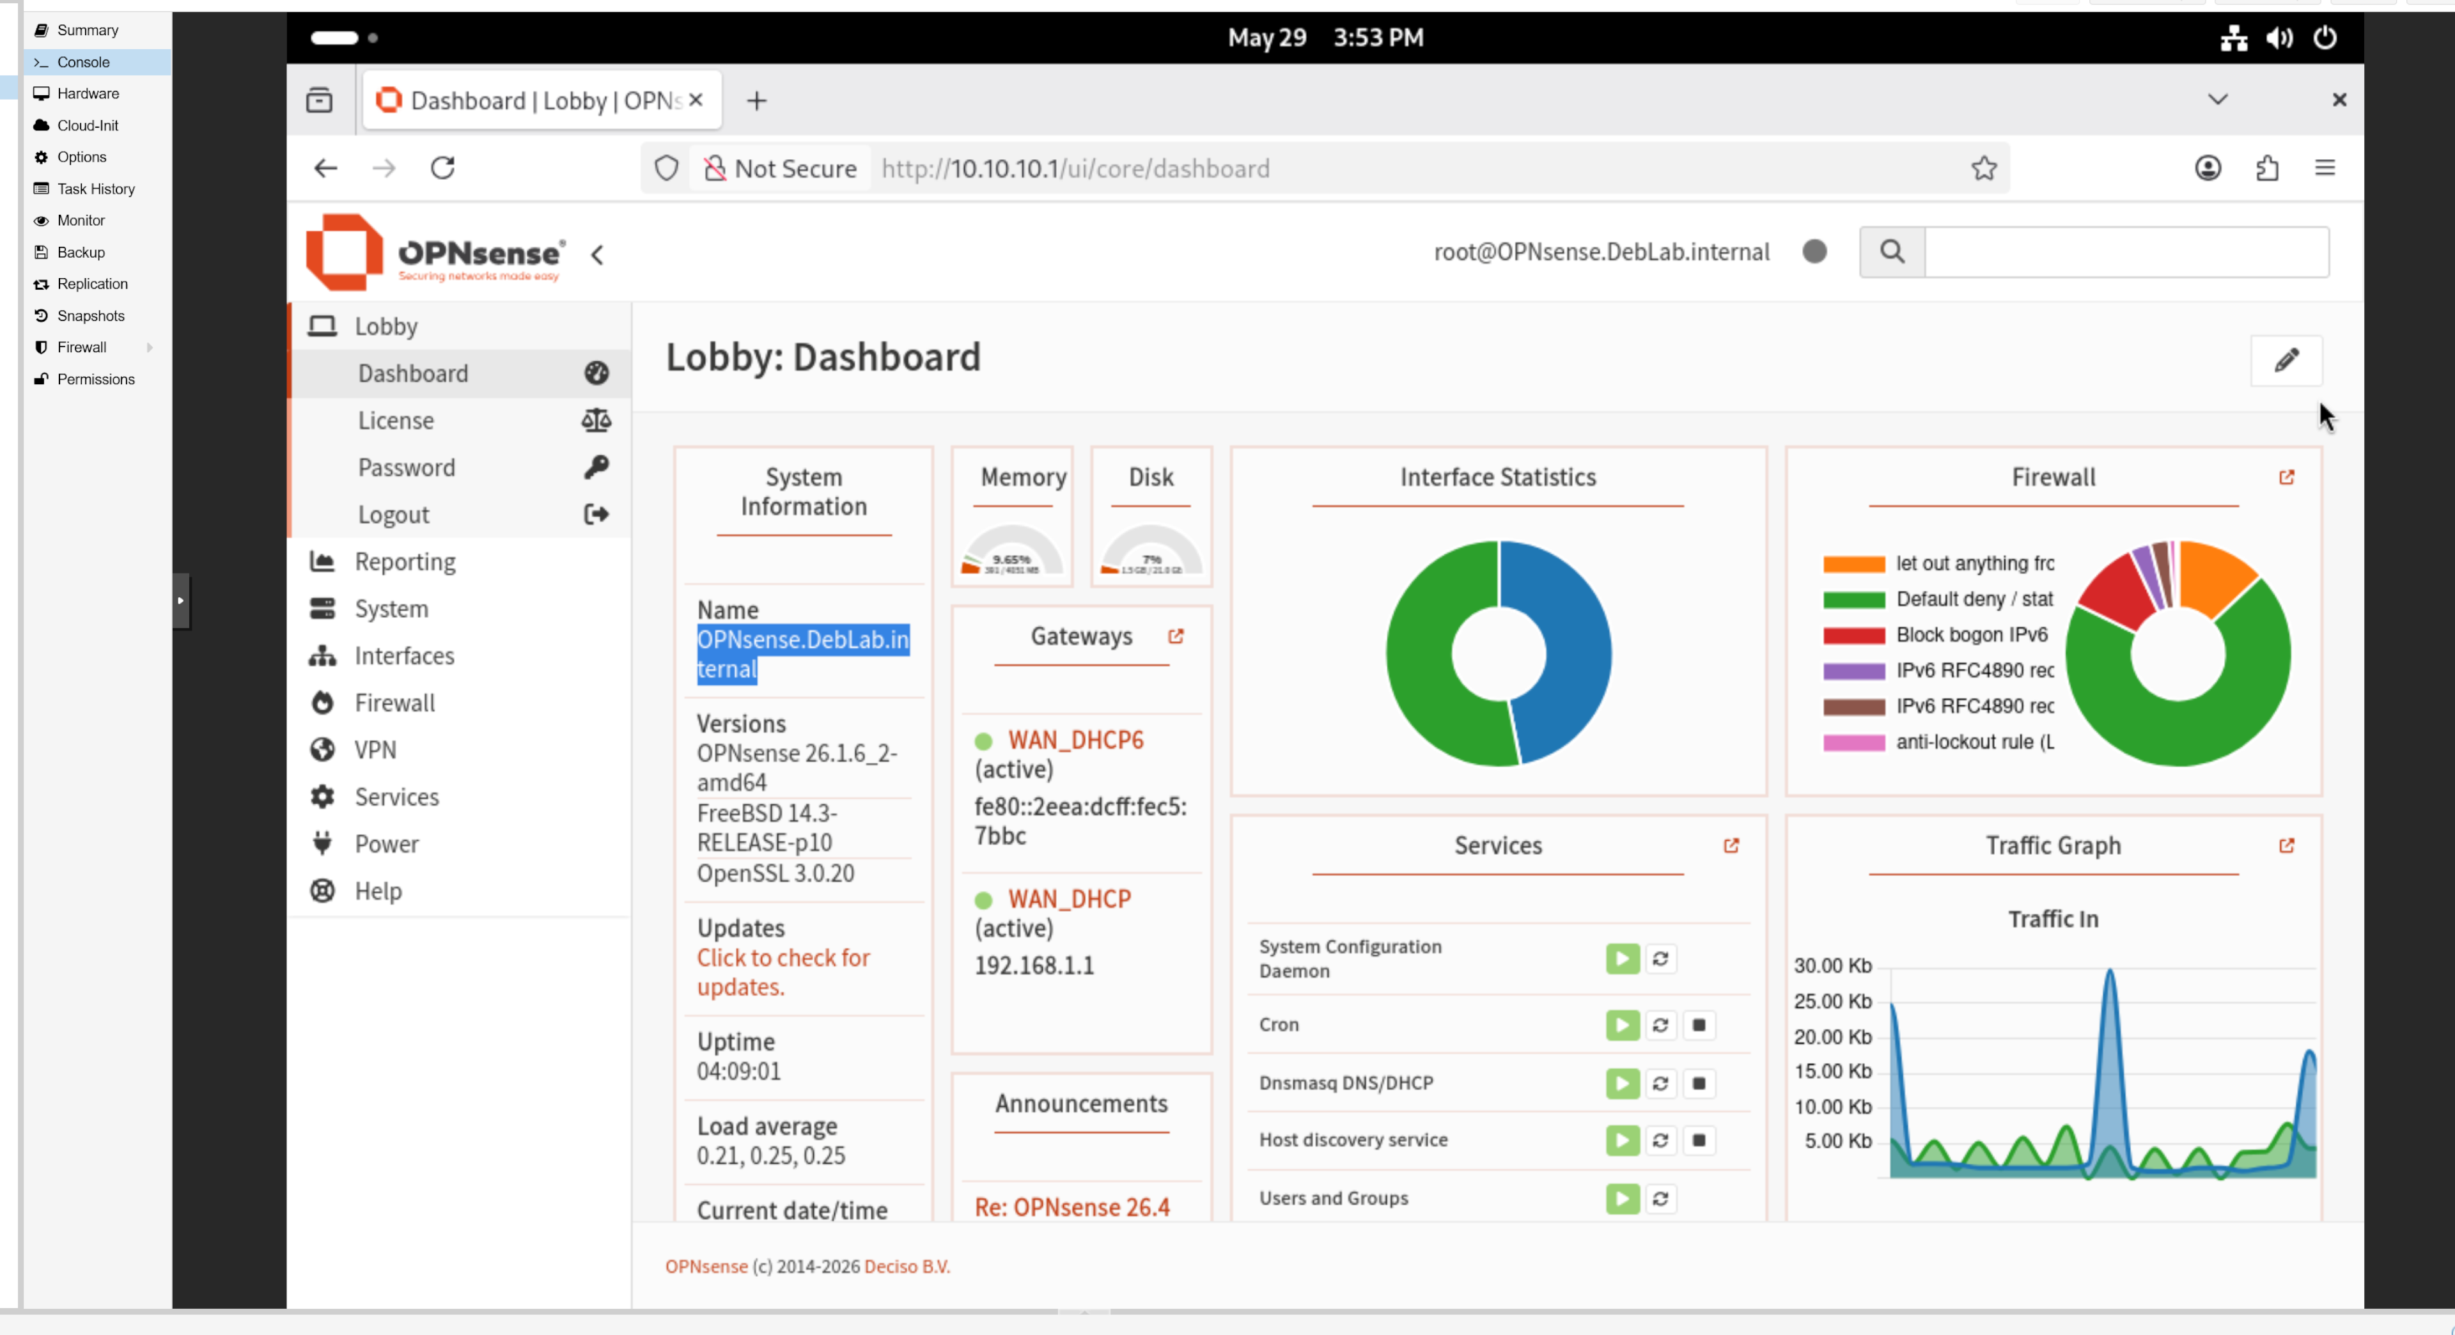The width and height of the screenshot is (2455, 1335).
Task: Click Deciso B.V. footer link
Action: coord(907,1267)
